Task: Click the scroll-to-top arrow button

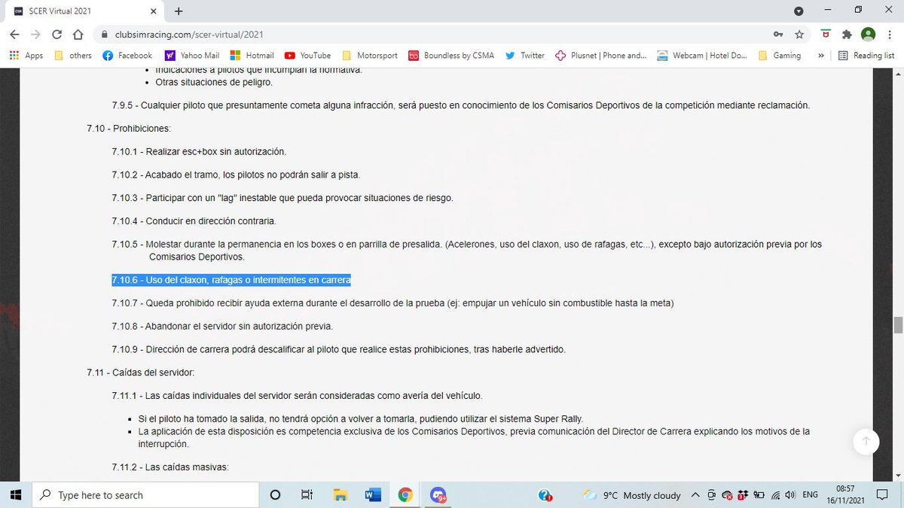Action: click(x=866, y=440)
